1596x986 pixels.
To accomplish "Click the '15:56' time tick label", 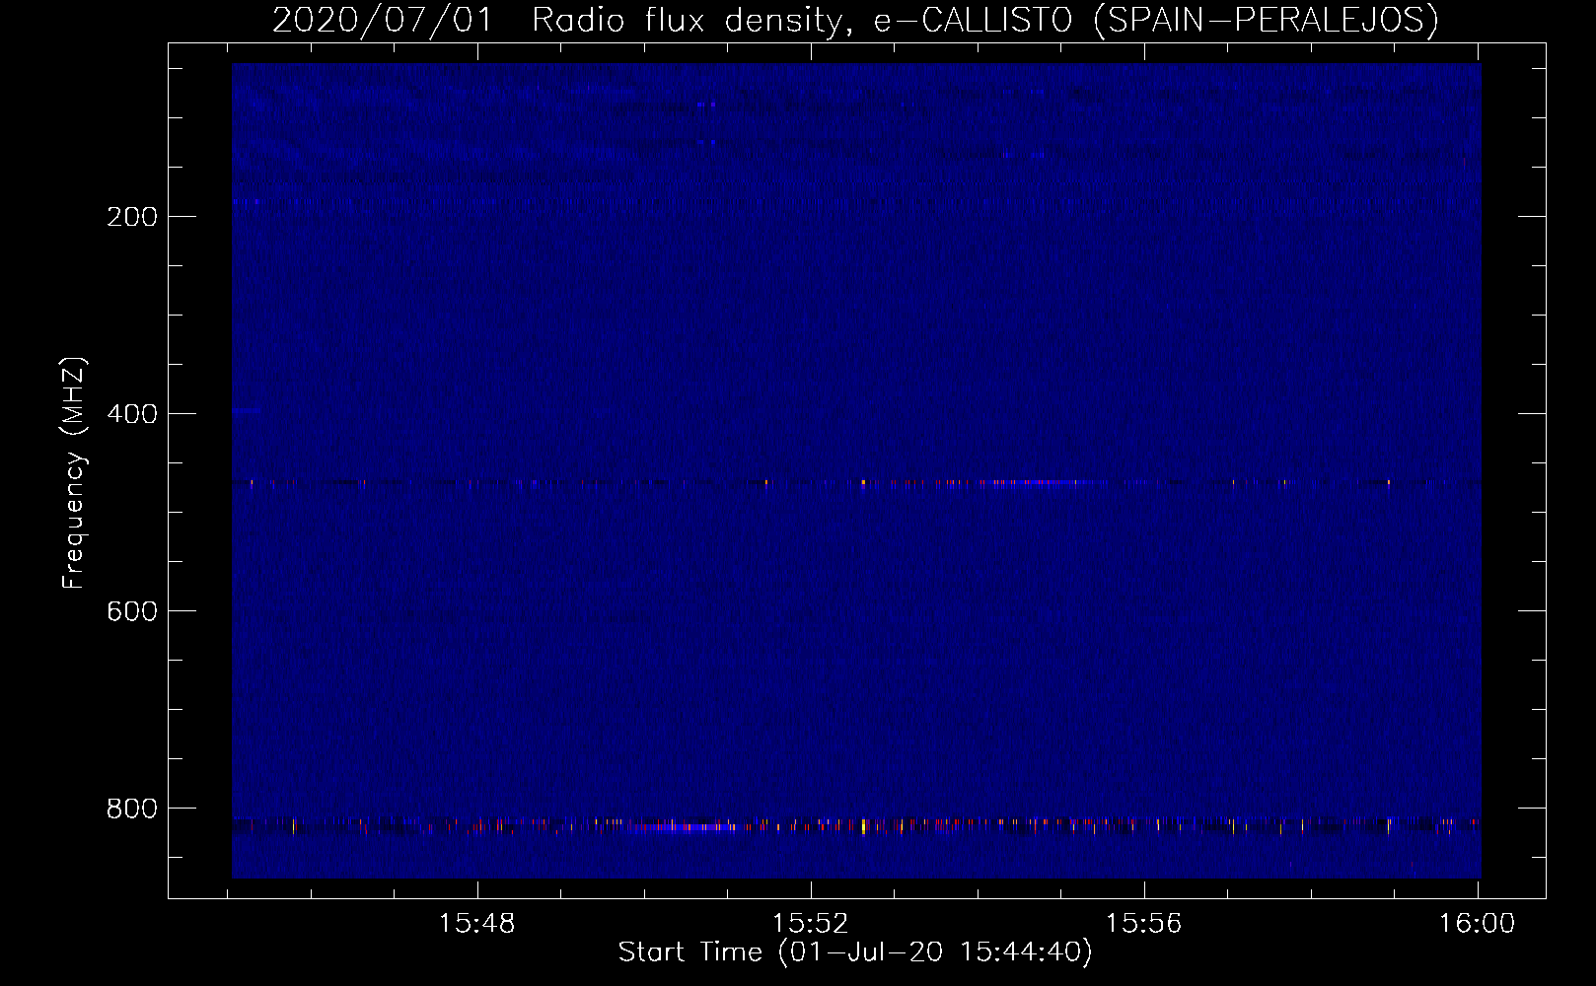I will coord(1143,924).
